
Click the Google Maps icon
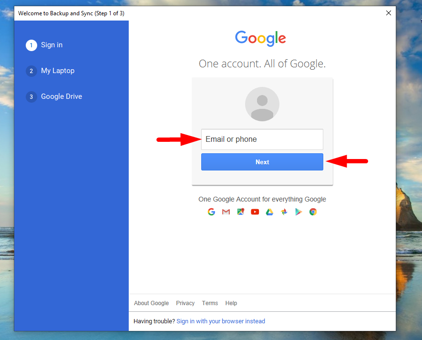click(241, 212)
